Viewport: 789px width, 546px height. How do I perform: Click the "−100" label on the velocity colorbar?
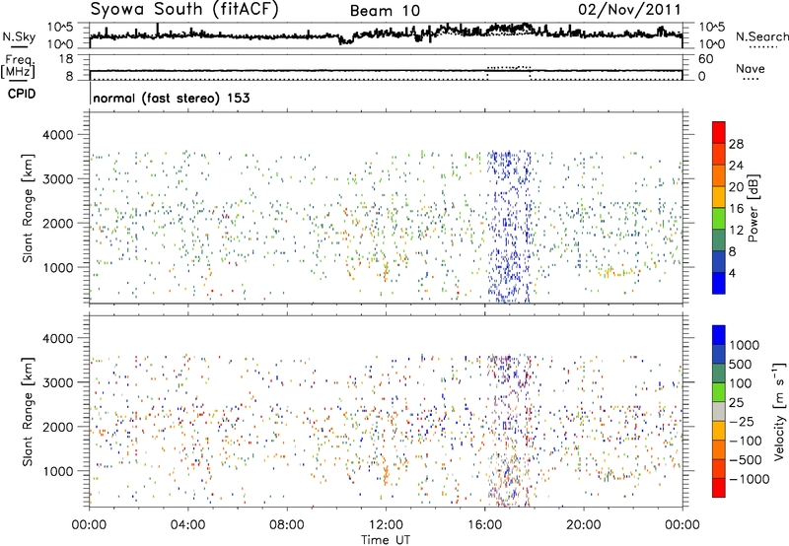[x=746, y=441]
